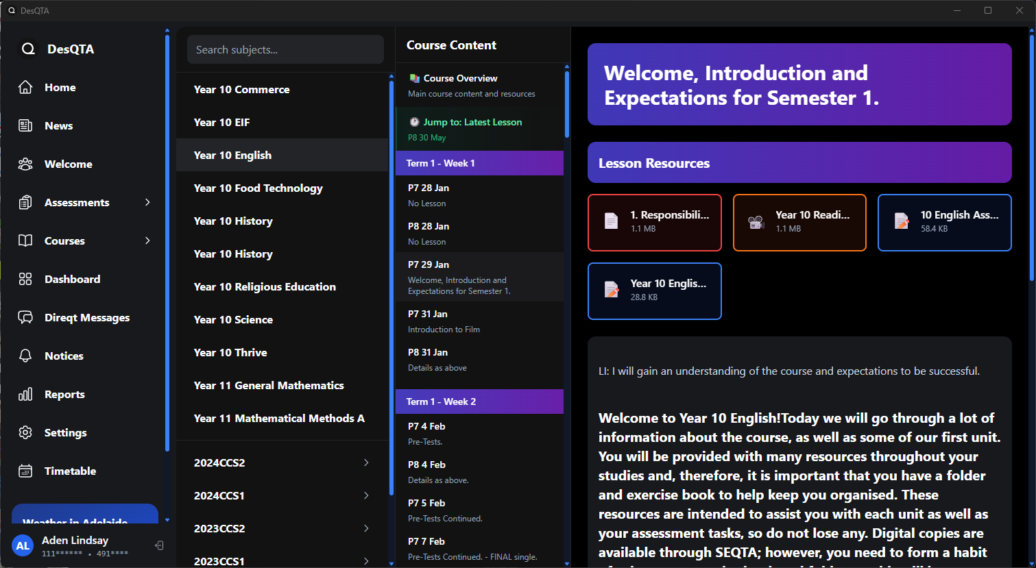Image resolution: width=1036 pixels, height=568 pixels.
Task: Click the AL user avatar circle
Action: [23, 545]
